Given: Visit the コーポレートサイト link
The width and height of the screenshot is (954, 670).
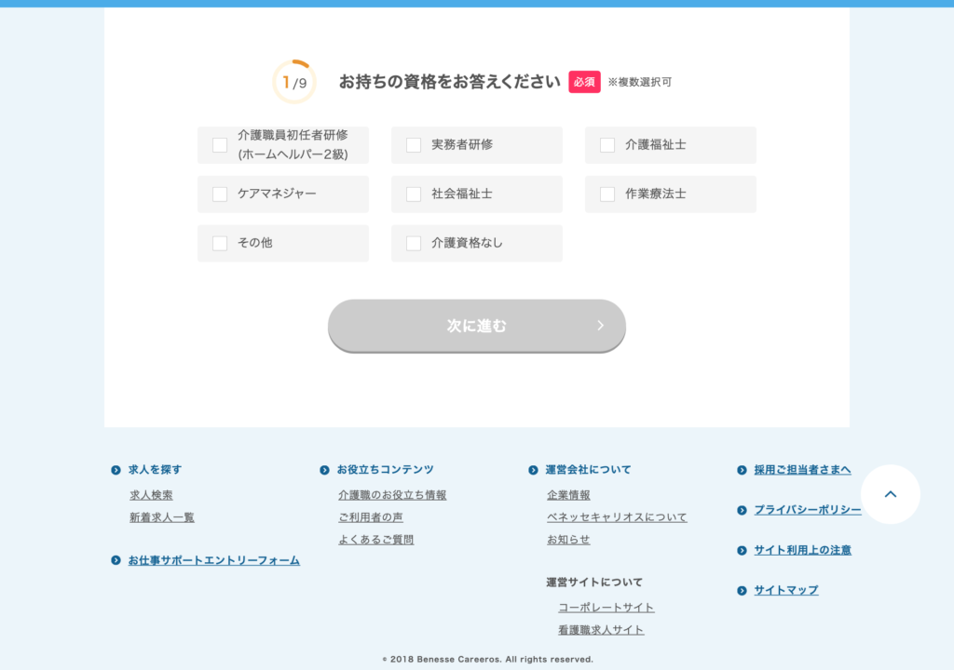Looking at the screenshot, I should [x=606, y=608].
